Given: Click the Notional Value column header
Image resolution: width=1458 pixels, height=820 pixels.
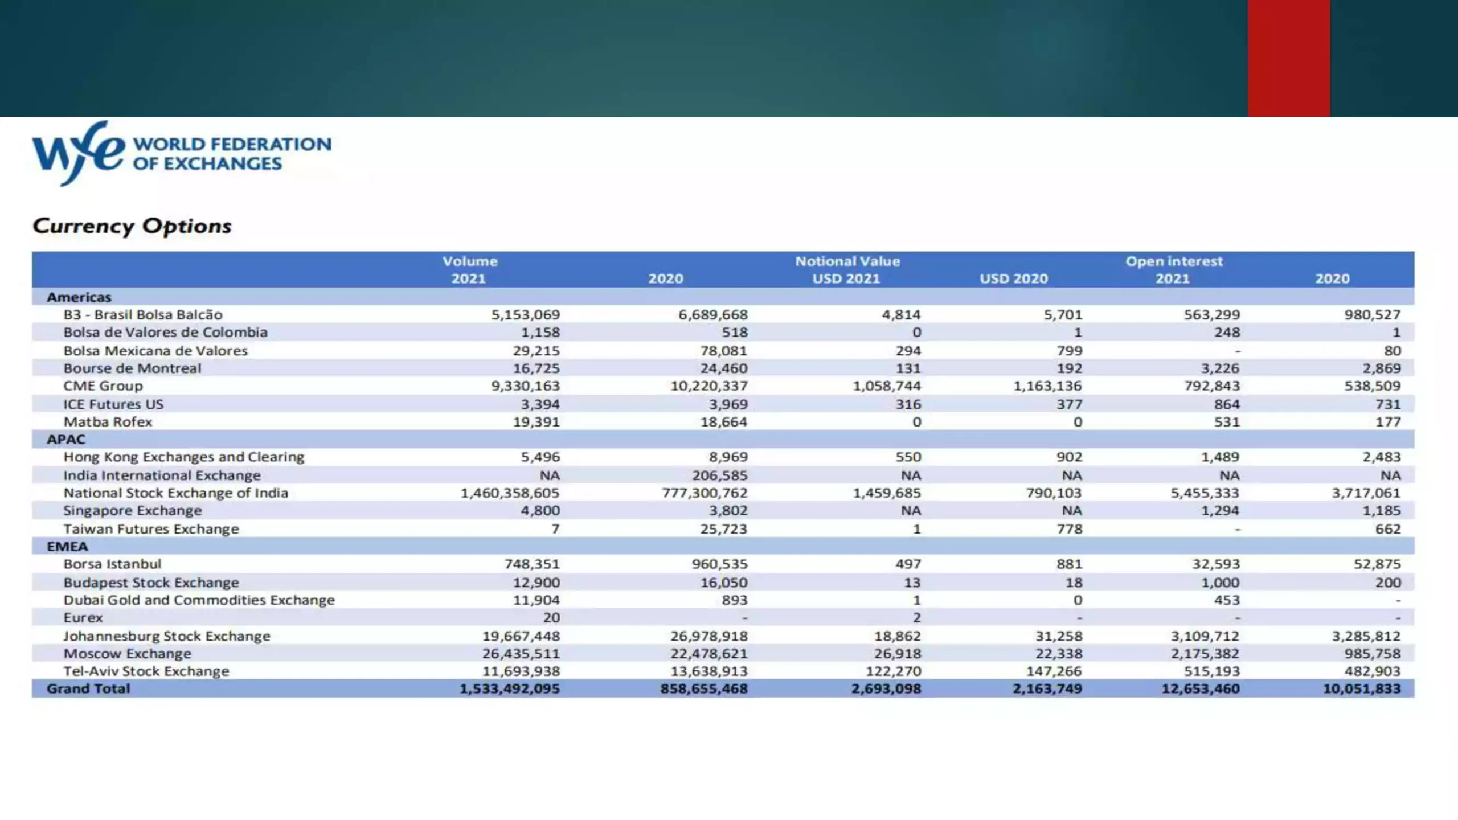Looking at the screenshot, I should (847, 261).
